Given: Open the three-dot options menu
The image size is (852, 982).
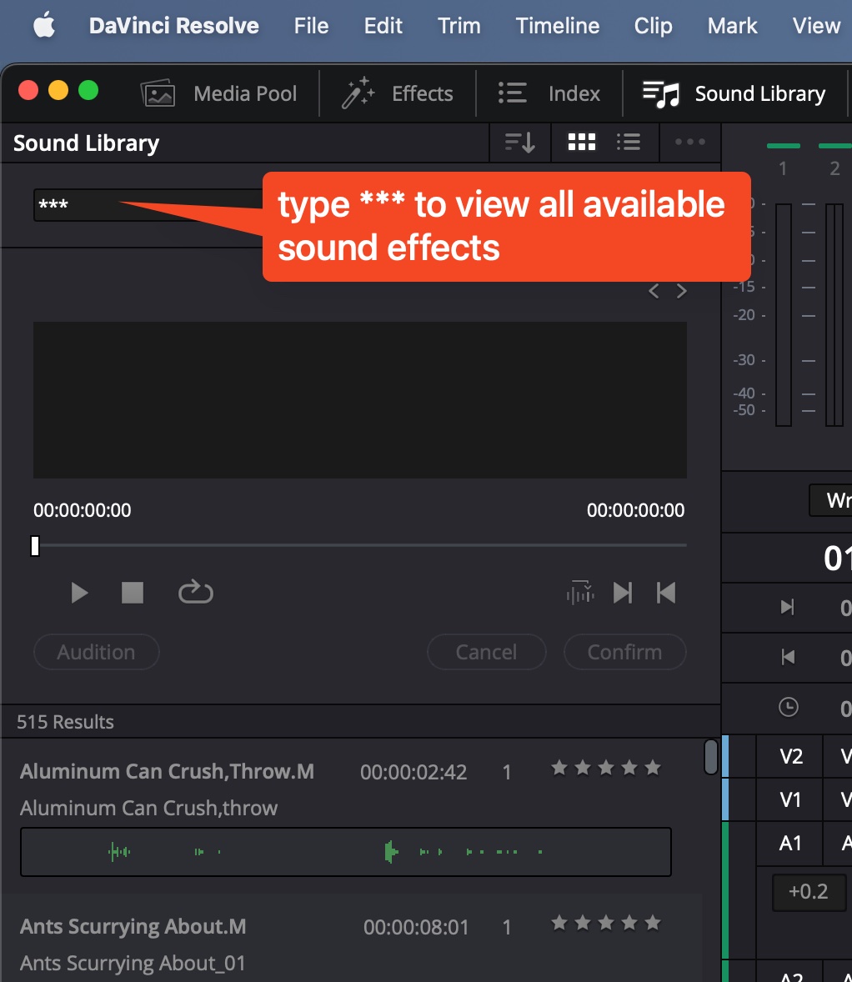Looking at the screenshot, I should point(689,143).
